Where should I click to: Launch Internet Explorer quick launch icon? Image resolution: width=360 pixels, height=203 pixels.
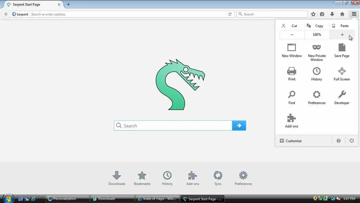click(33, 199)
